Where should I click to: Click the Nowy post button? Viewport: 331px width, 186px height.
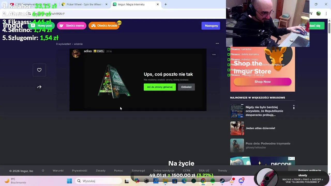click(41, 26)
